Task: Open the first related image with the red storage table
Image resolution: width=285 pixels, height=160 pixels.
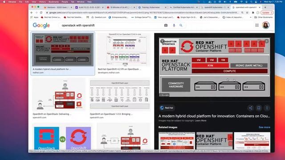Action: pos(177,141)
